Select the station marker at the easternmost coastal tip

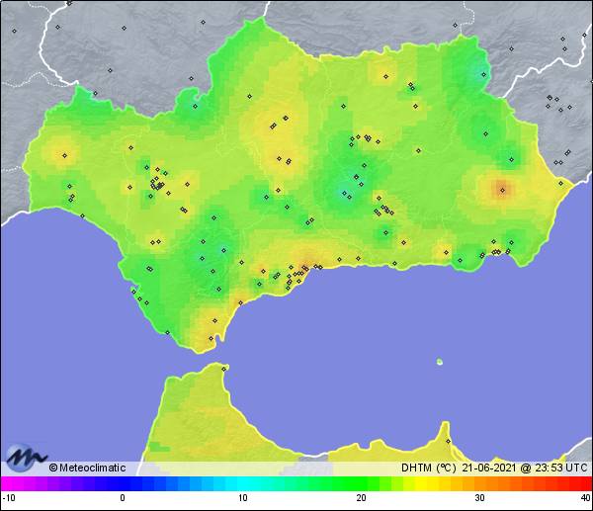[x=560, y=184]
